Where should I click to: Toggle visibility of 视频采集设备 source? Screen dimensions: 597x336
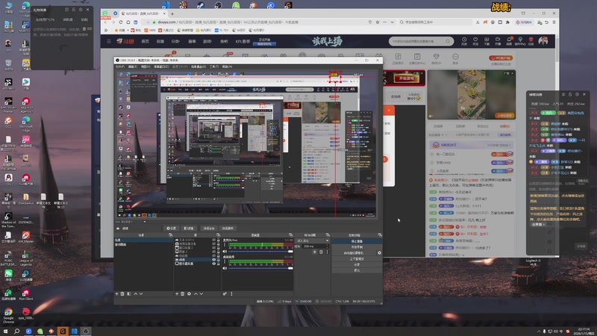(x=214, y=244)
